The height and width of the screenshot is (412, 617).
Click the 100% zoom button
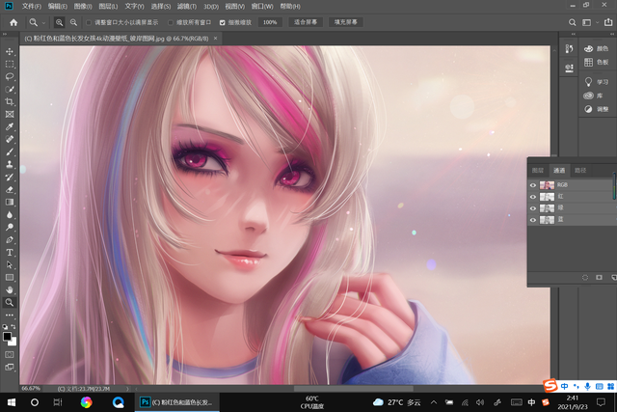point(270,22)
